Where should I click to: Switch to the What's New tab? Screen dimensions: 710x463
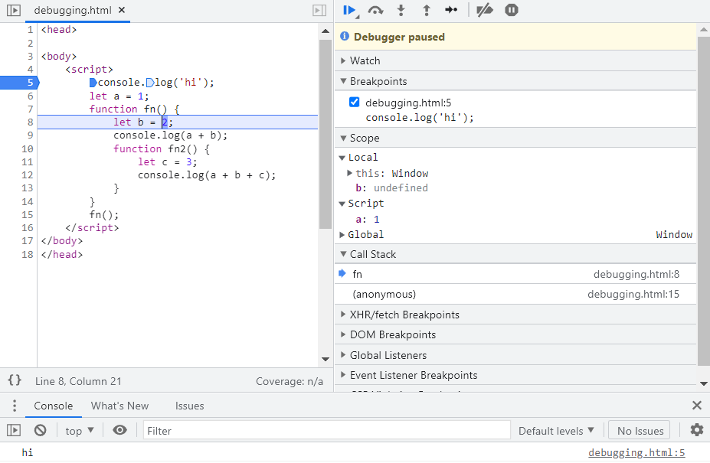click(119, 406)
